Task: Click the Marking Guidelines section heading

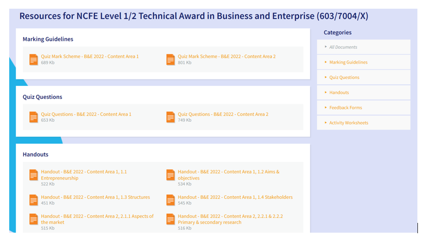Action: coord(48,39)
